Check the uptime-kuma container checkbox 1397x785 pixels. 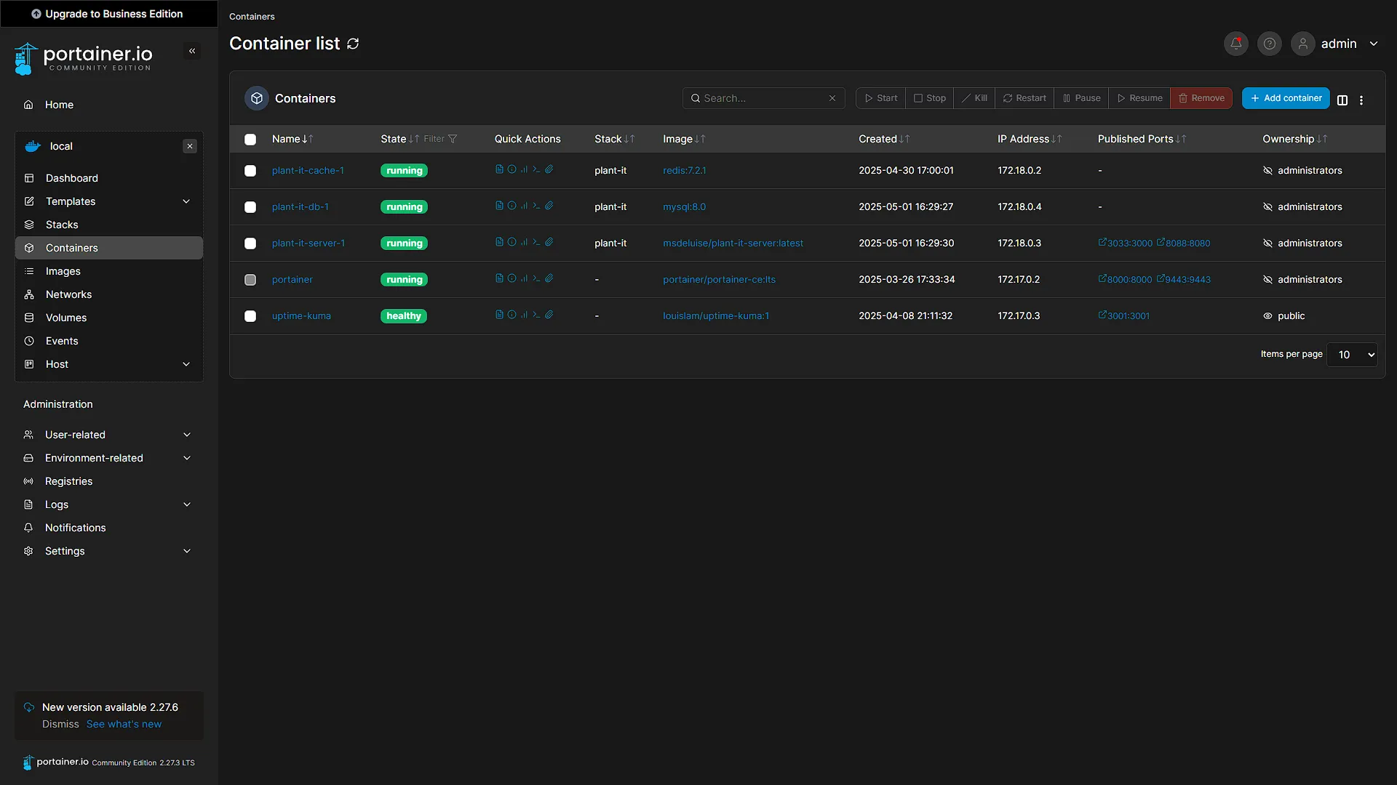[x=250, y=316]
